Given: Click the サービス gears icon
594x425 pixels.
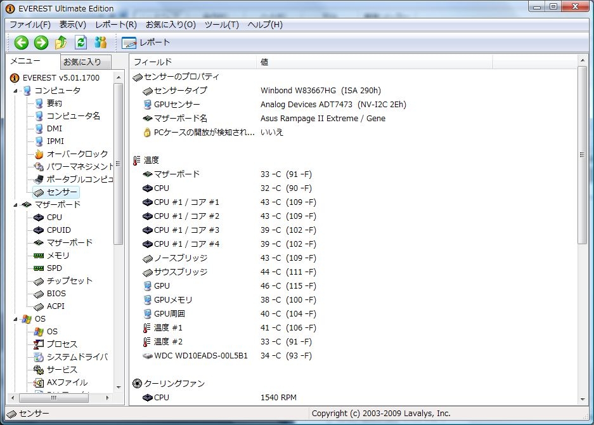Looking at the screenshot, I should click(39, 370).
